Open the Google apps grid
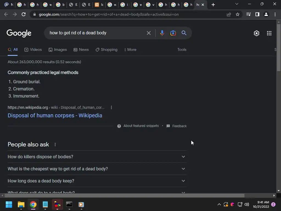The image size is (281, 211). (x=269, y=33)
